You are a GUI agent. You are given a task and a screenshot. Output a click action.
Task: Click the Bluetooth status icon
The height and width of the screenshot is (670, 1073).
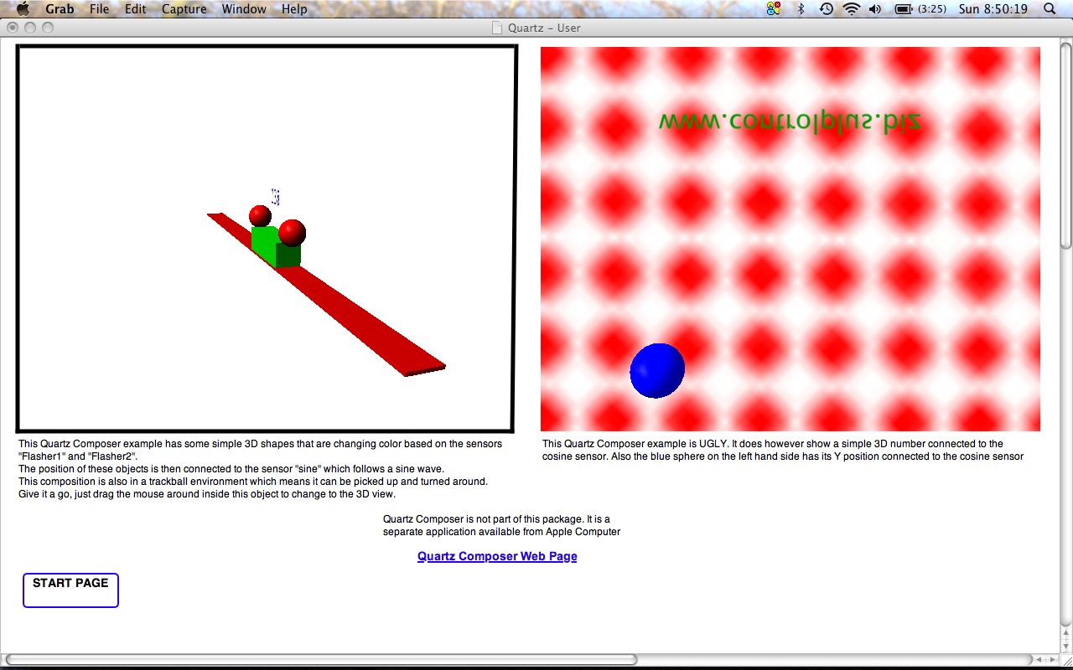click(x=801, y=9)
